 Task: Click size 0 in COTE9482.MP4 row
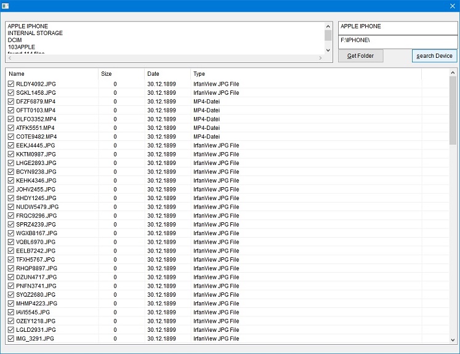point(115,137)
